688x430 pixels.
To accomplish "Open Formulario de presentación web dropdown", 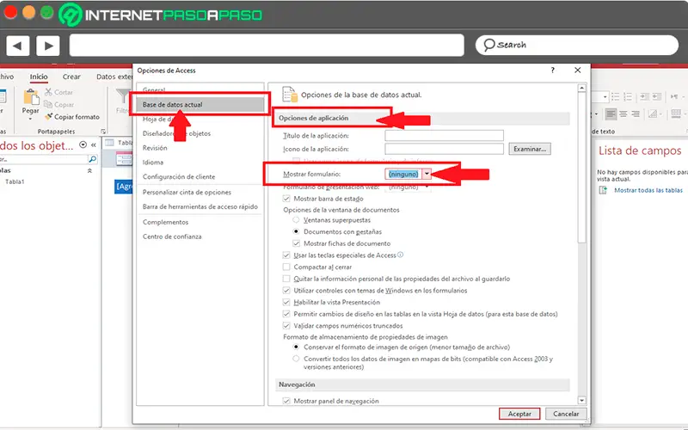I will coord(427,187).
